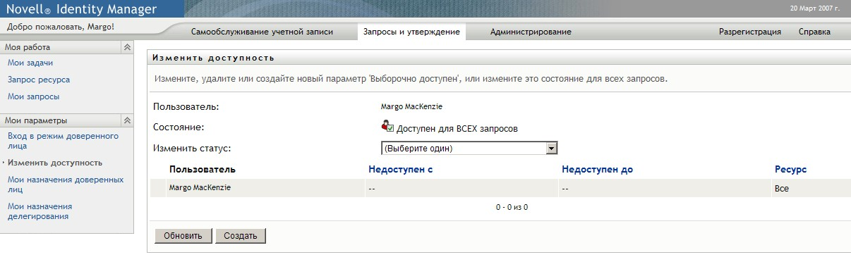Click the 0 - 0 из 0 pager text
The image size is (851, 269).
tap(512, 207)
